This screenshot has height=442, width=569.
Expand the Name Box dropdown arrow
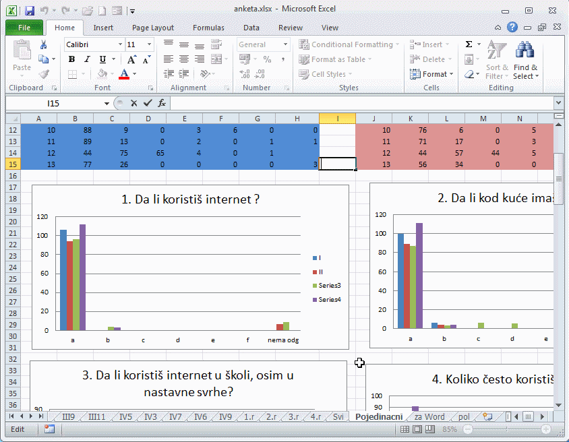(x=107, y=103)
